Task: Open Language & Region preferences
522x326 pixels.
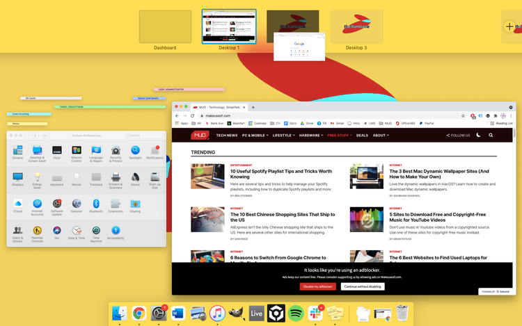Action: coord(96,154)
